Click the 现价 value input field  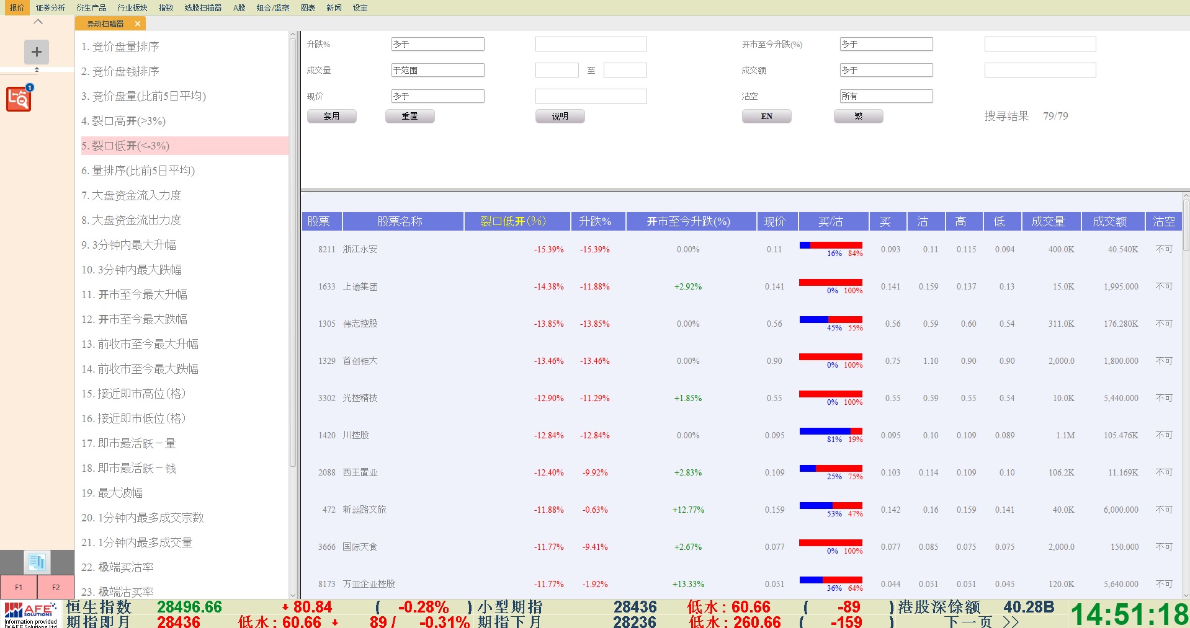click(591, 96)
